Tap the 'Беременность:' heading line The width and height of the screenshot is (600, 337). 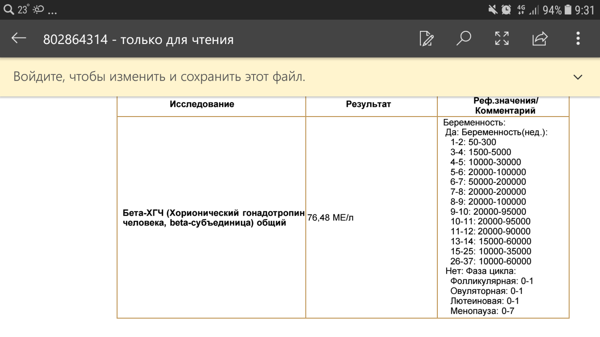(x=474, y=123)
